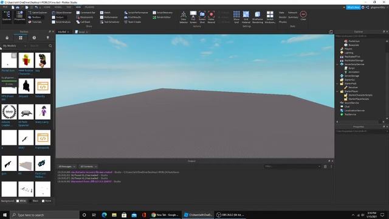This screenshot has height=219, width=389.
Task: Show Physics stats
Action: pos(283,22)
